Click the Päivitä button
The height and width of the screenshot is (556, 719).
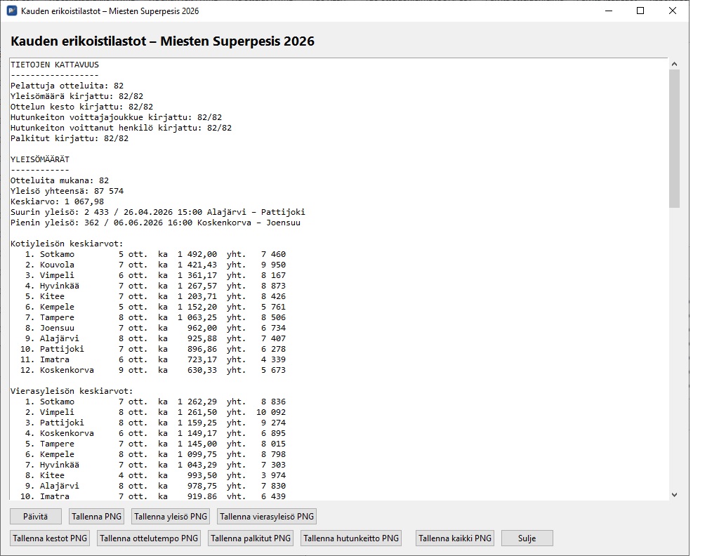click(x=36, y=517)
